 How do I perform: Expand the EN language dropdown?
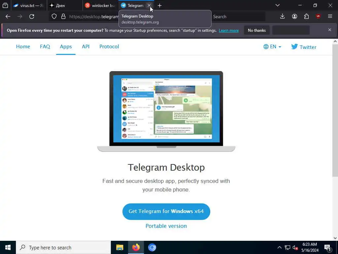272,47
